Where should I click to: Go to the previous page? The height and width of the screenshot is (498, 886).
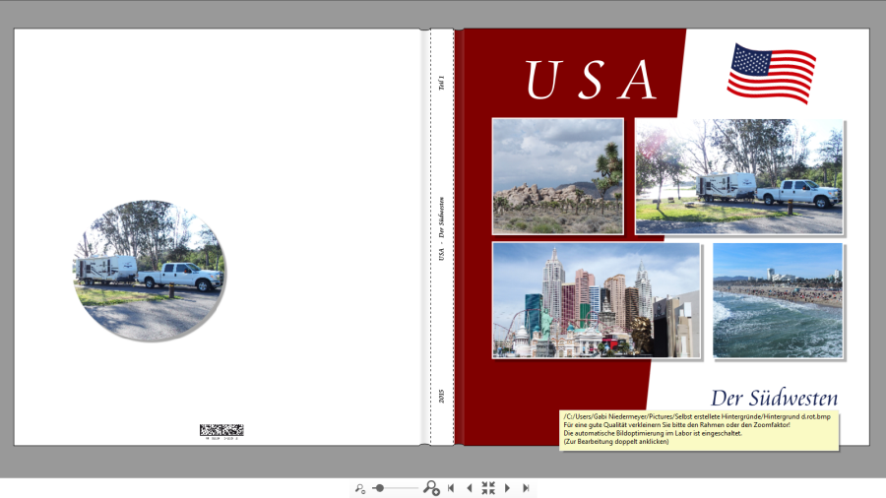tap(469, 488)
